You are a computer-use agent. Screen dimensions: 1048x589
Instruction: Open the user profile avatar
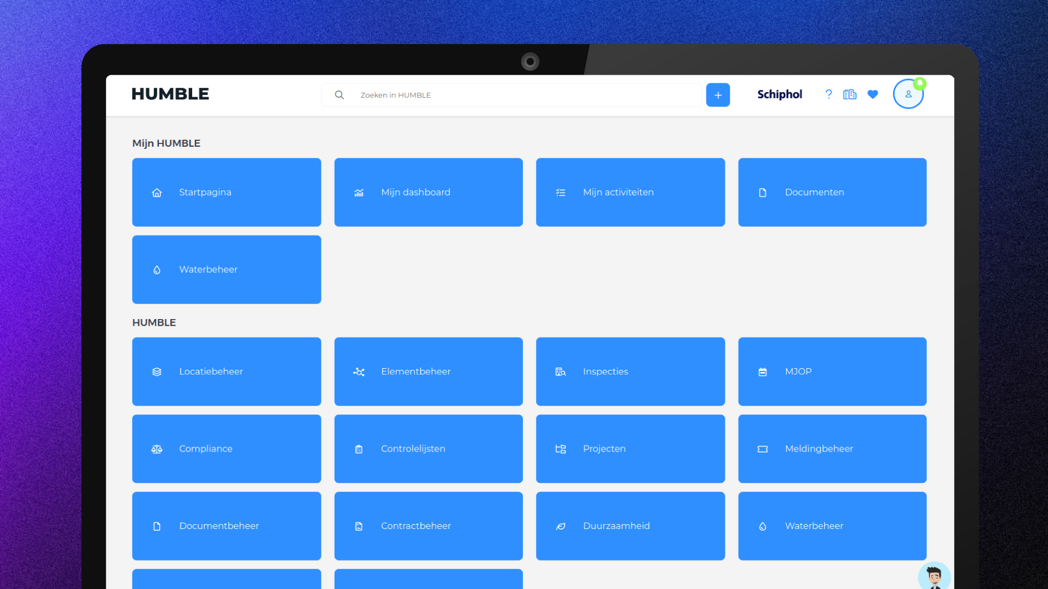click(908, 94)
